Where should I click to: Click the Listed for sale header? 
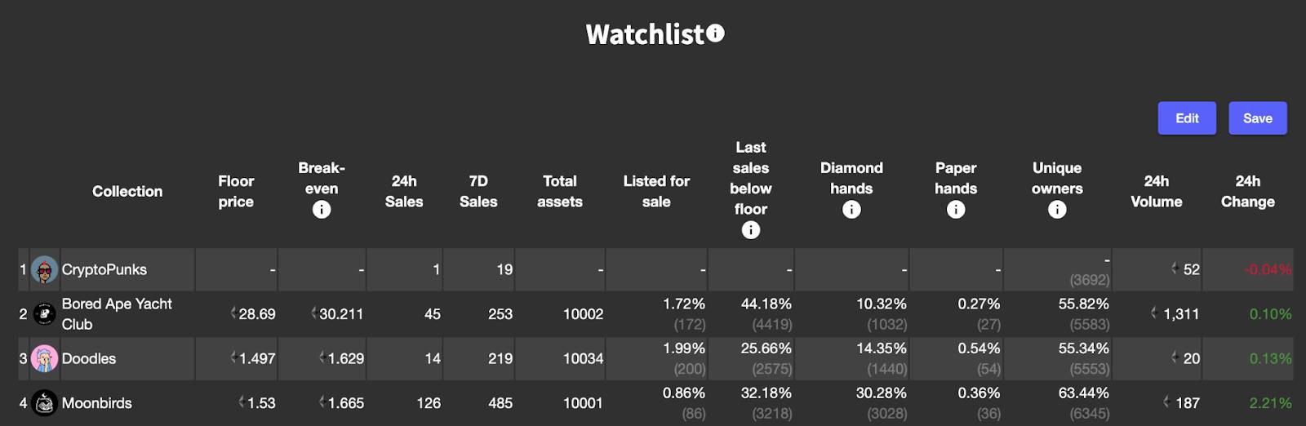coord(656,191)
